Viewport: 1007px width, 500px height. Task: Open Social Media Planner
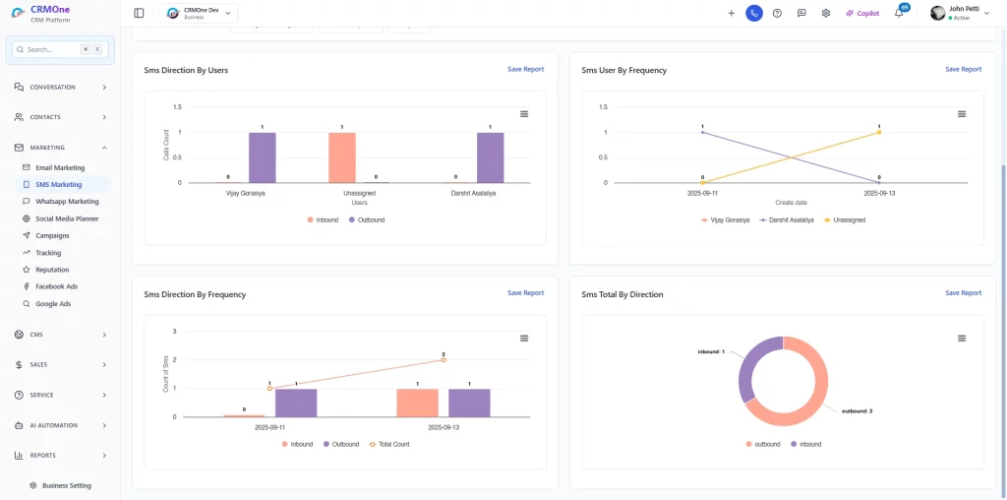[67, 219]
